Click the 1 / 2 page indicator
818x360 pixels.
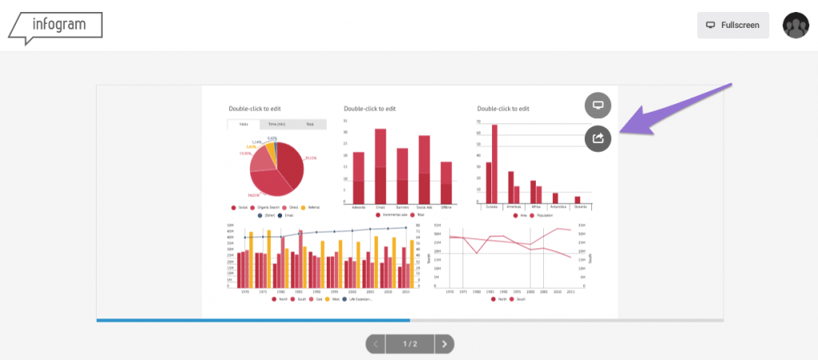[410, 344]
